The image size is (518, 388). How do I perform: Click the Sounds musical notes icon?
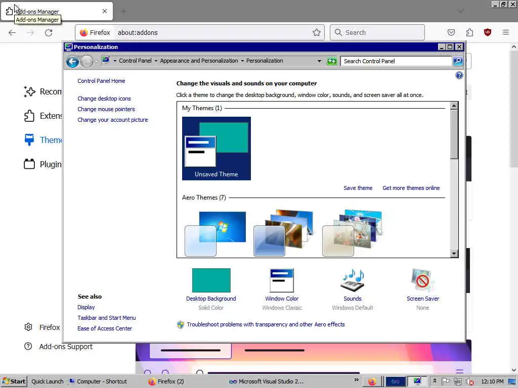point(353,280)
